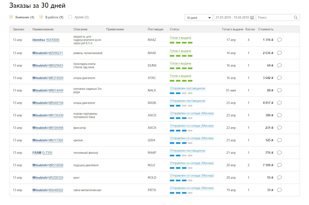309x205 pixels.
Task: Click Готов к выдаче status for MZ690271
Action: point(181,51)
